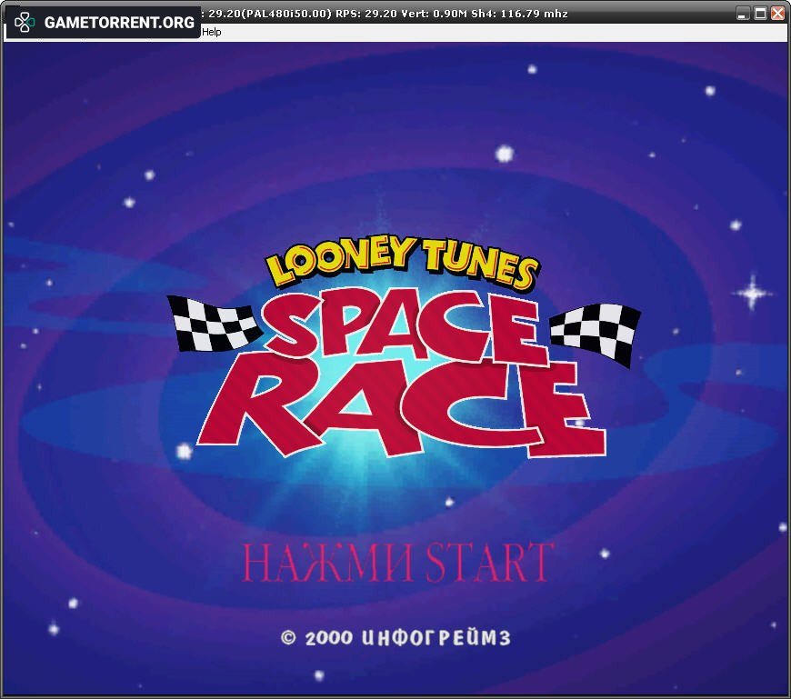Click the '© 2000 ИНФОГРЕЙМЗ' copyright text
The image size is (791, 699).
pyautogui.click(x=396, y=638)
